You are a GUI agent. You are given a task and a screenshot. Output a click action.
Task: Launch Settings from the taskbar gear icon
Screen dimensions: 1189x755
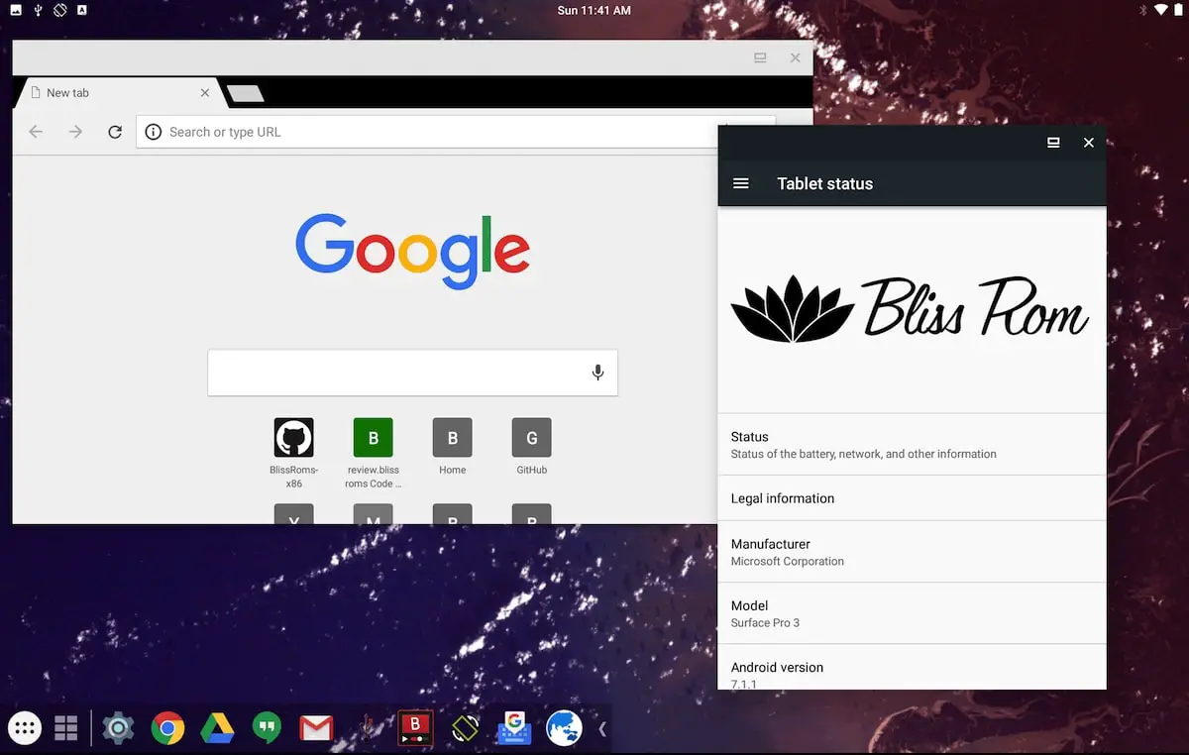pos(118,729)
